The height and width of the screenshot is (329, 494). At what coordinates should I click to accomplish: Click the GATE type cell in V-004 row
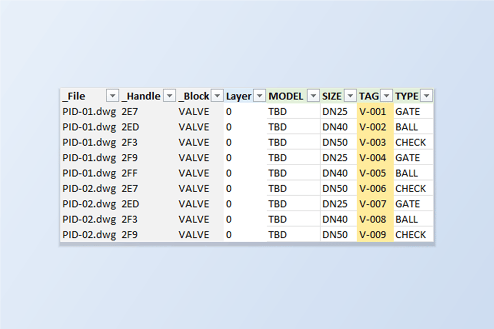coord(413,158)
